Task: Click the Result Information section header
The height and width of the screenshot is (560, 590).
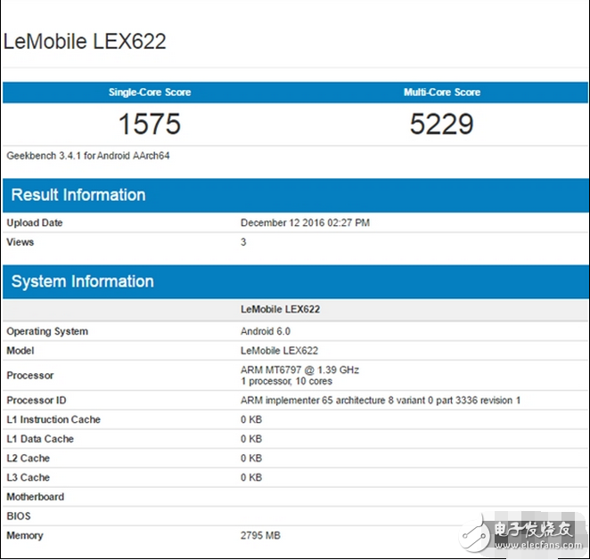Action: [78, 195]
